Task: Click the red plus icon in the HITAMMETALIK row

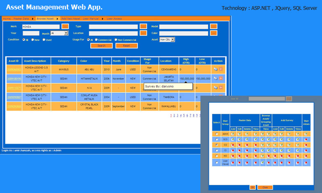Action: 221,78
